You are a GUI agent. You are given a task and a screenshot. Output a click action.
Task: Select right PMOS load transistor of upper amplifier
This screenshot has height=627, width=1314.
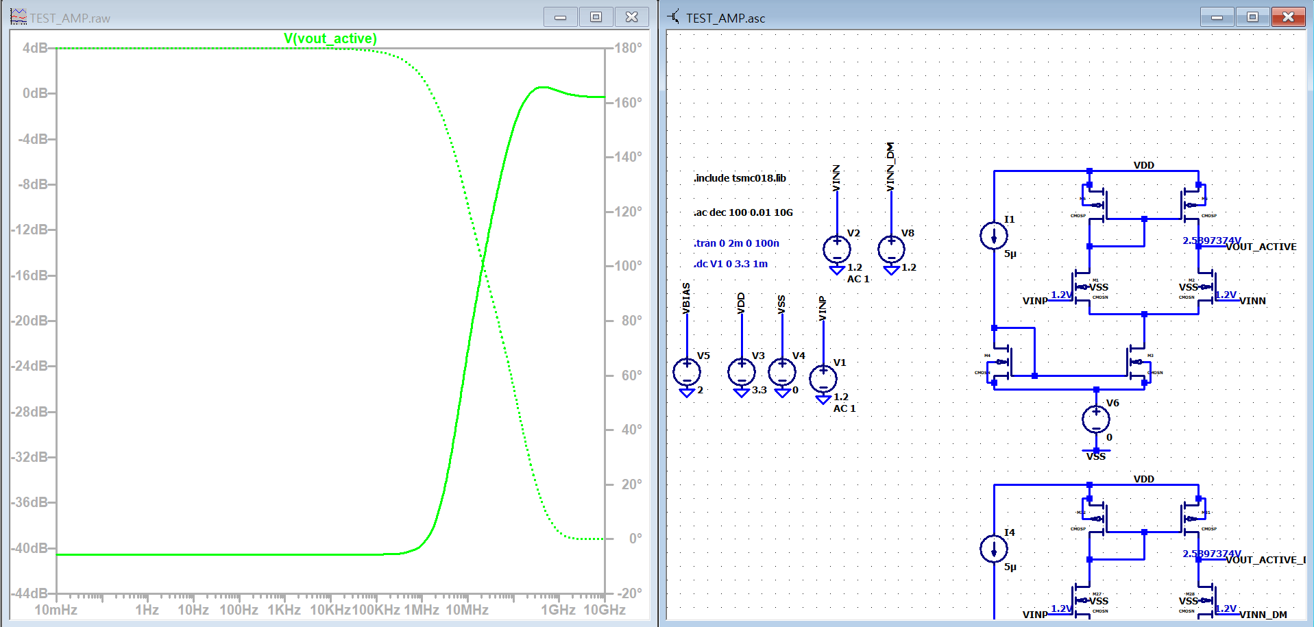click(1193, 204)
